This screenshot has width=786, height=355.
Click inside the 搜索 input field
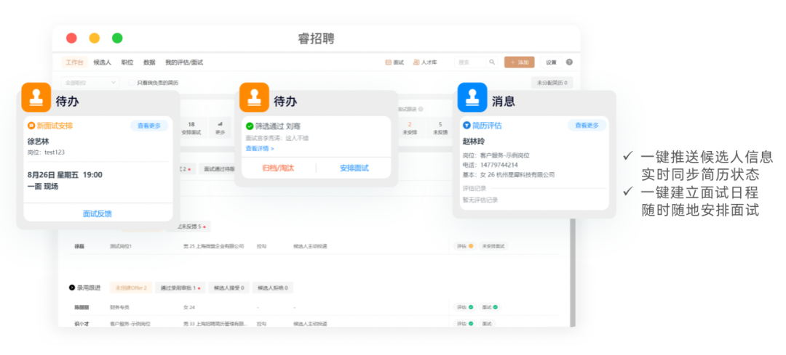(471, 62)
